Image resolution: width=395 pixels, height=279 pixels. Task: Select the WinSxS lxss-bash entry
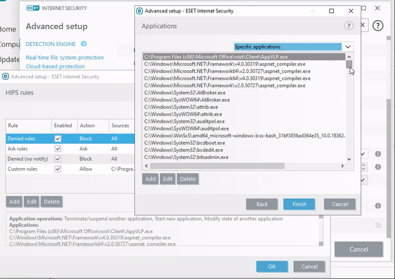point(244,136)
